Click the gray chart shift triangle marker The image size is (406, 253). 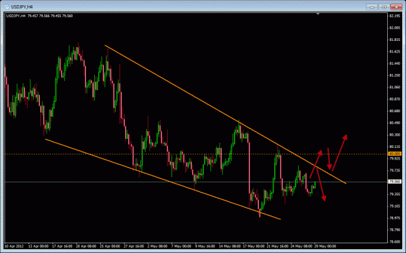(318, 14)
